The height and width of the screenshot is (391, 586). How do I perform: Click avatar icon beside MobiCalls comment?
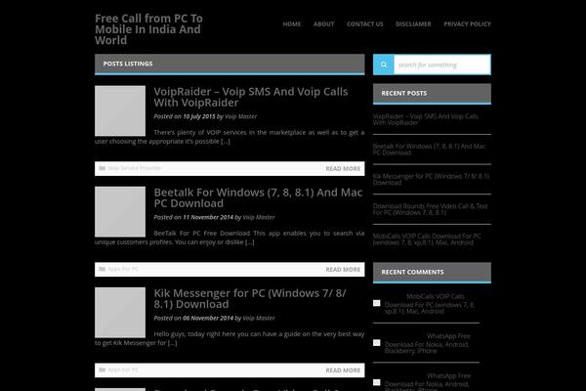tap(377, 303)
